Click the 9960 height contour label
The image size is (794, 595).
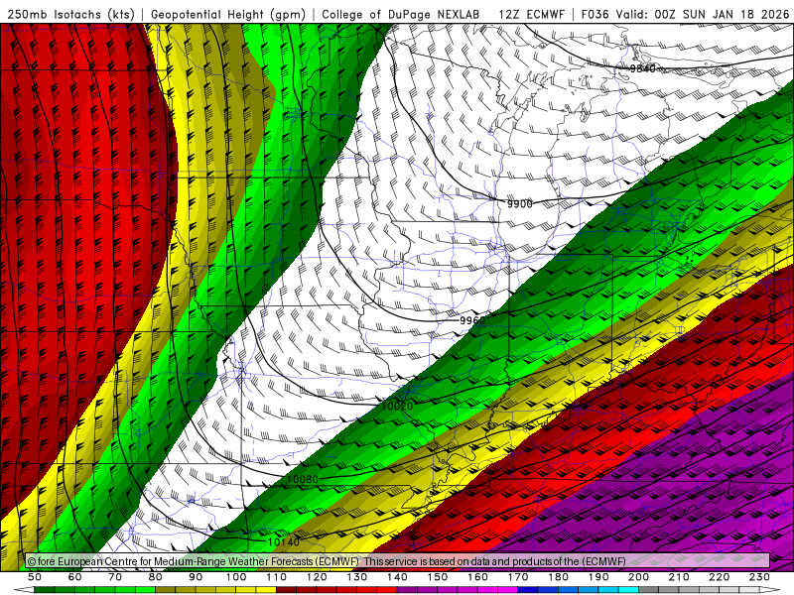pyautogui.click(x=472, y=320)
